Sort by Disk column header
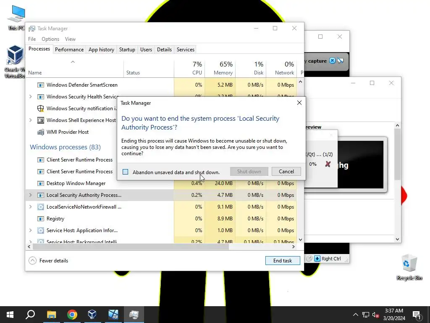The width and height of the screenshot is (430, 323). tap(251, 68)
